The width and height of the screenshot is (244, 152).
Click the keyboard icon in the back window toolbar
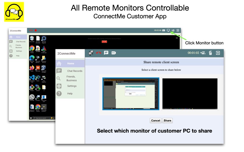click(x=164, y=30)
